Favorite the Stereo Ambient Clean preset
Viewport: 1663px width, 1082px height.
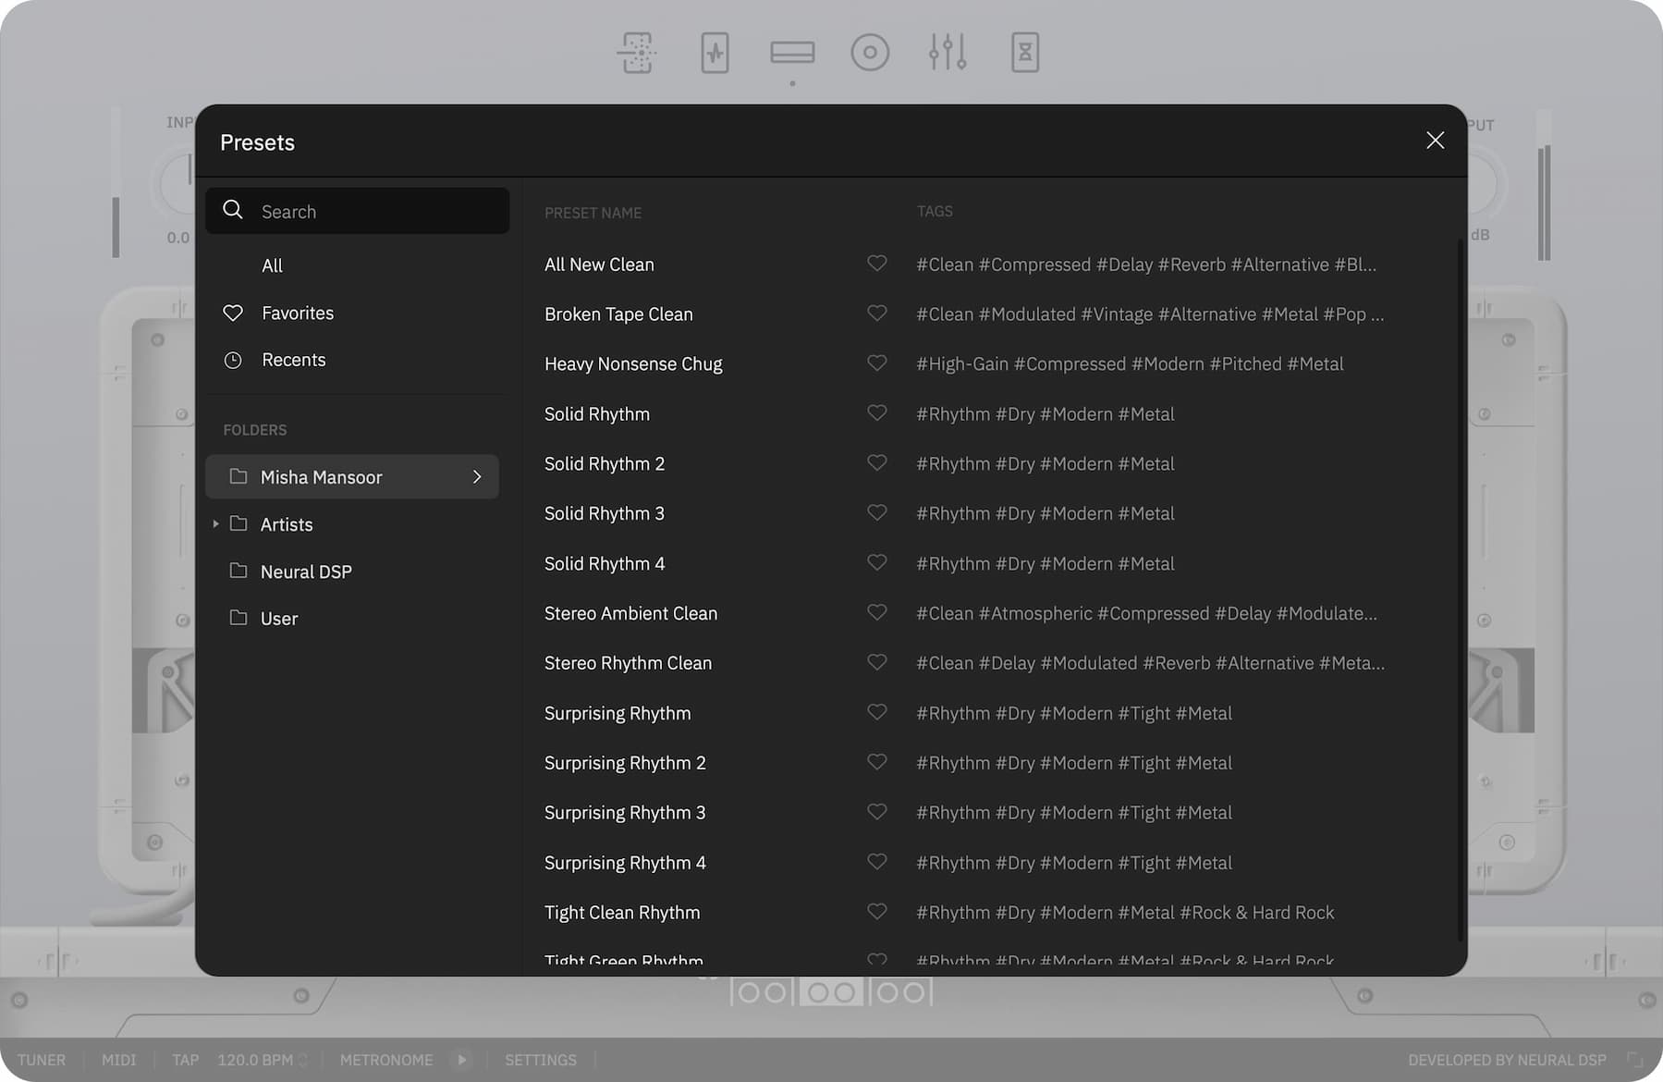pos(876,611)
